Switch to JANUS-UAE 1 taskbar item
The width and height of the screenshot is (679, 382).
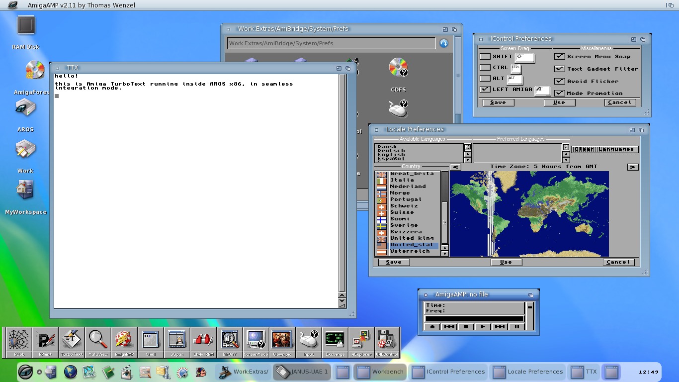[x=302, y=372]
